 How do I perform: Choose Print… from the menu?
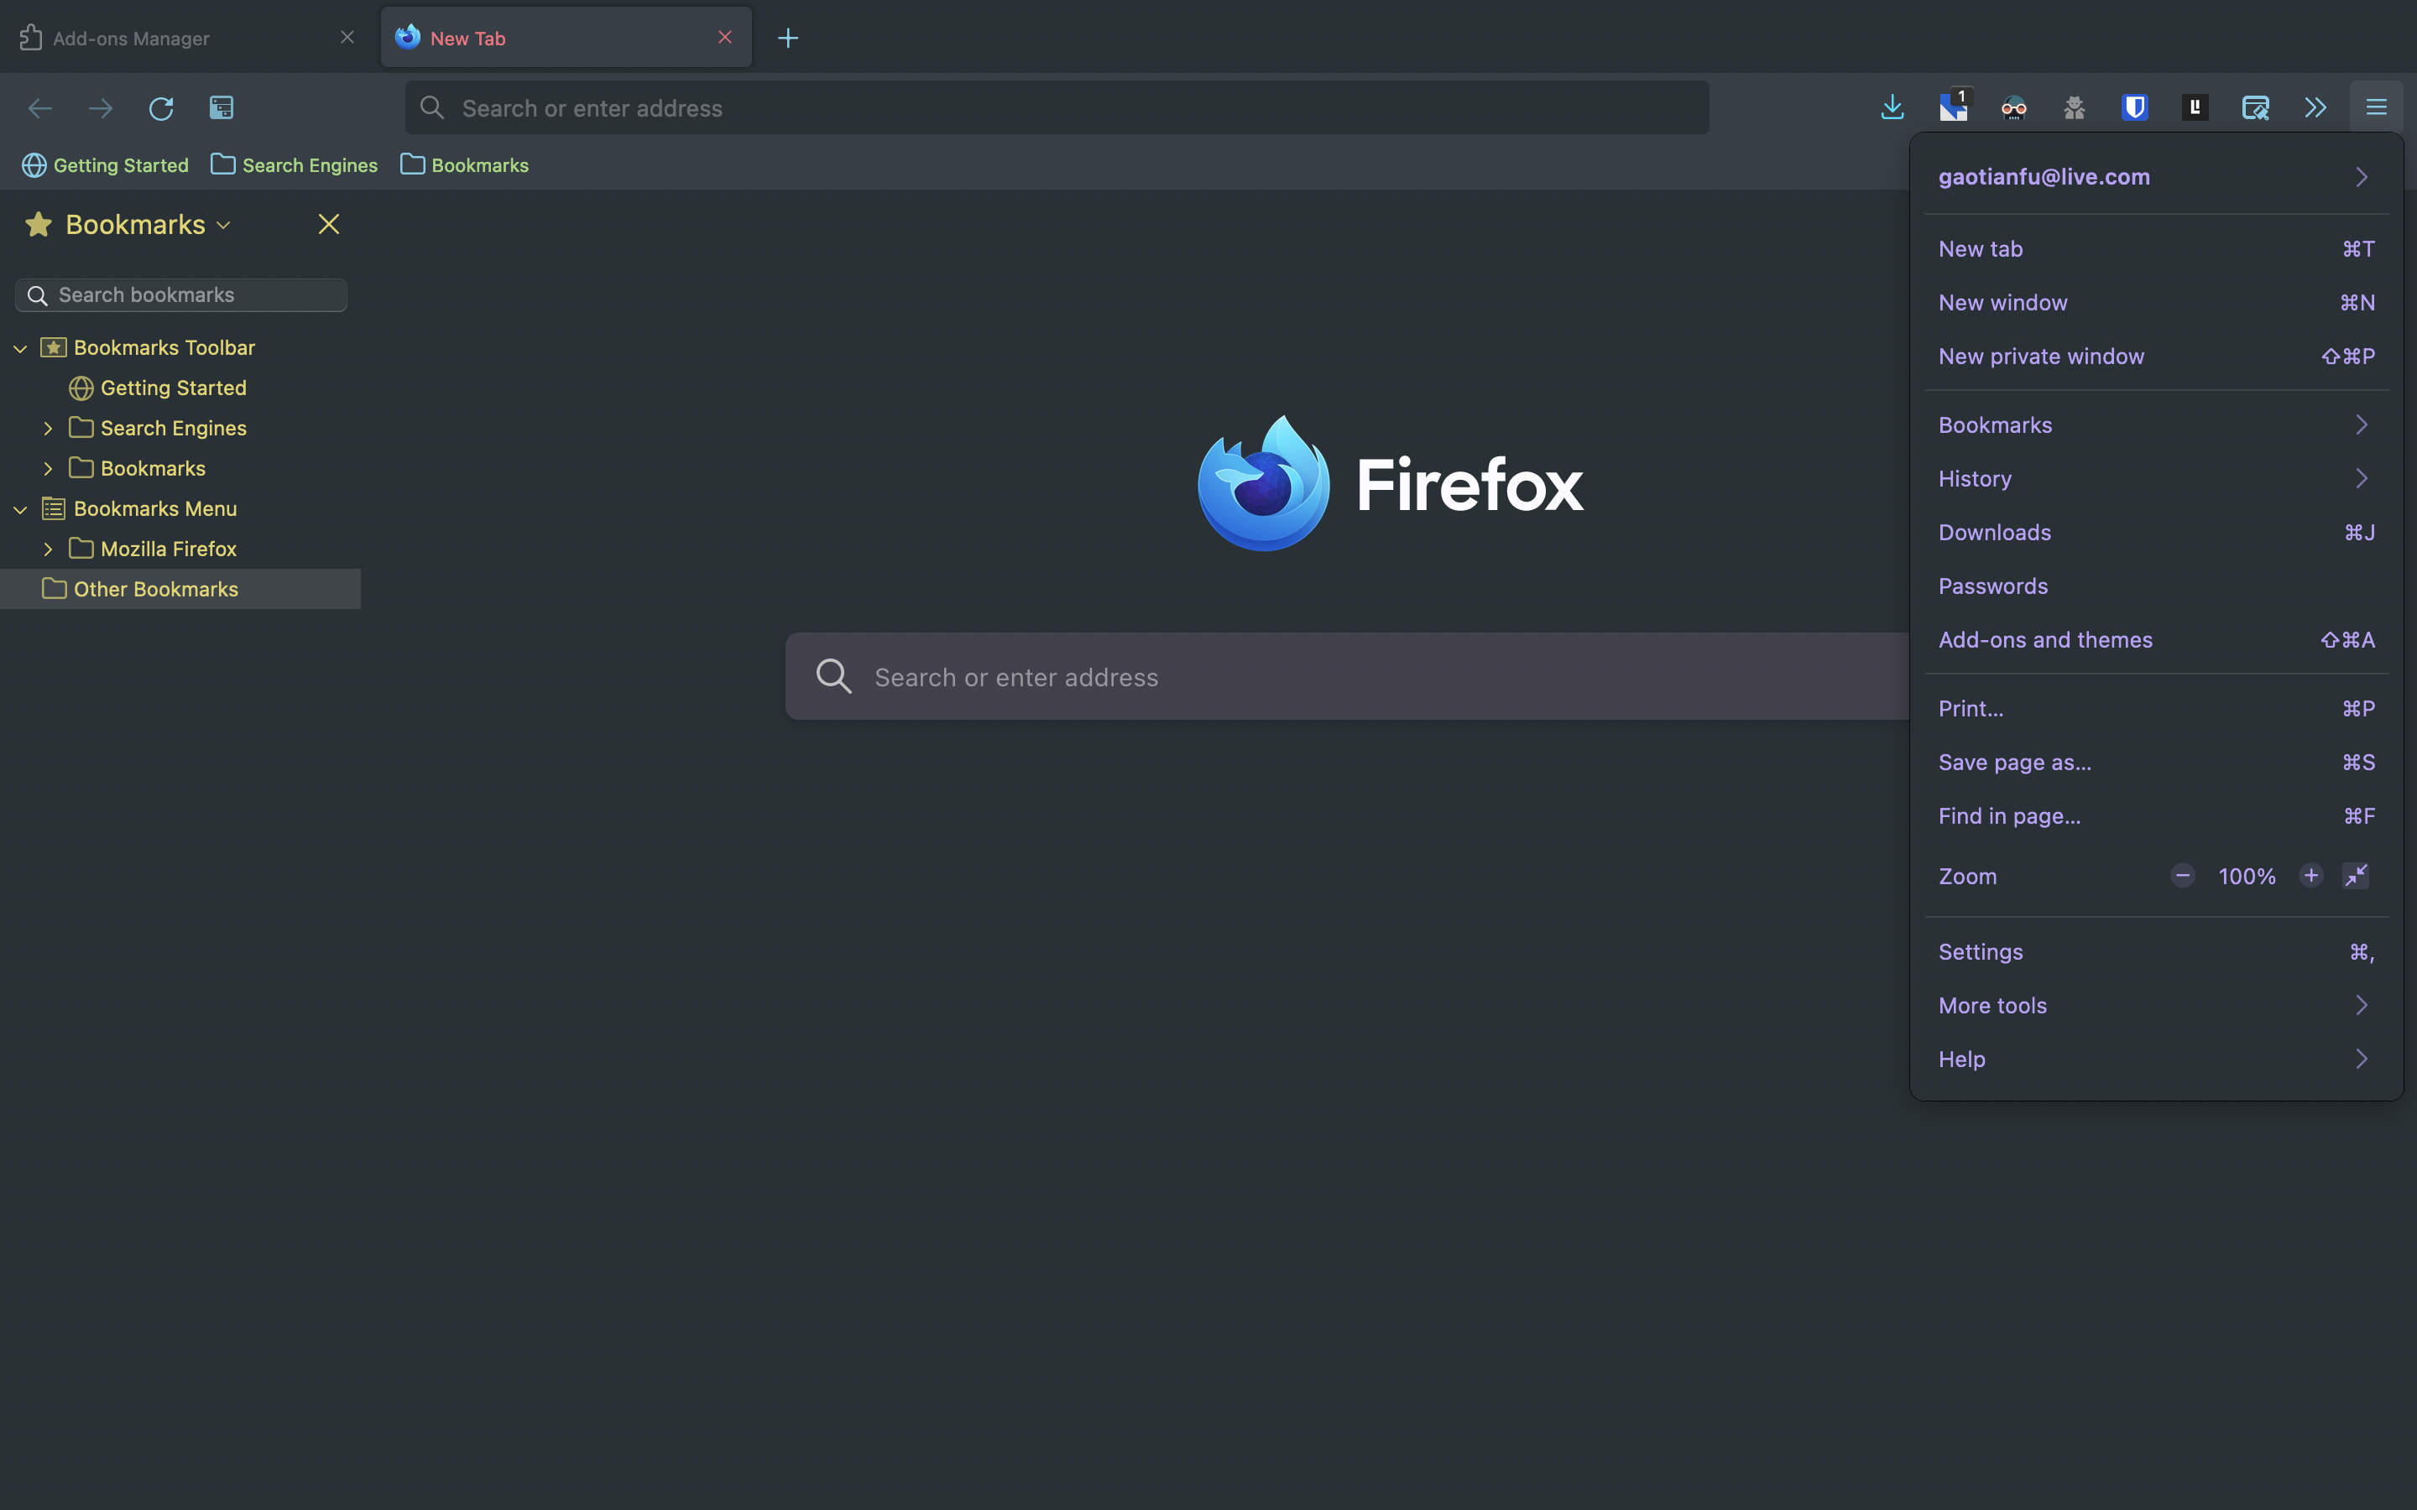(x=2156, y=709)
